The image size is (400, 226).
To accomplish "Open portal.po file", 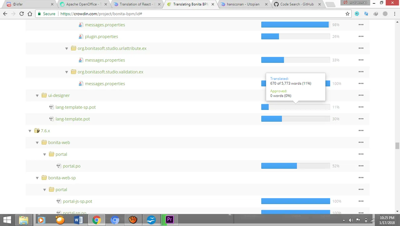I will [72, 166].
